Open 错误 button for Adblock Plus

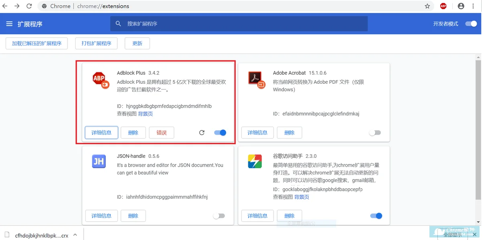pos(161,133)
